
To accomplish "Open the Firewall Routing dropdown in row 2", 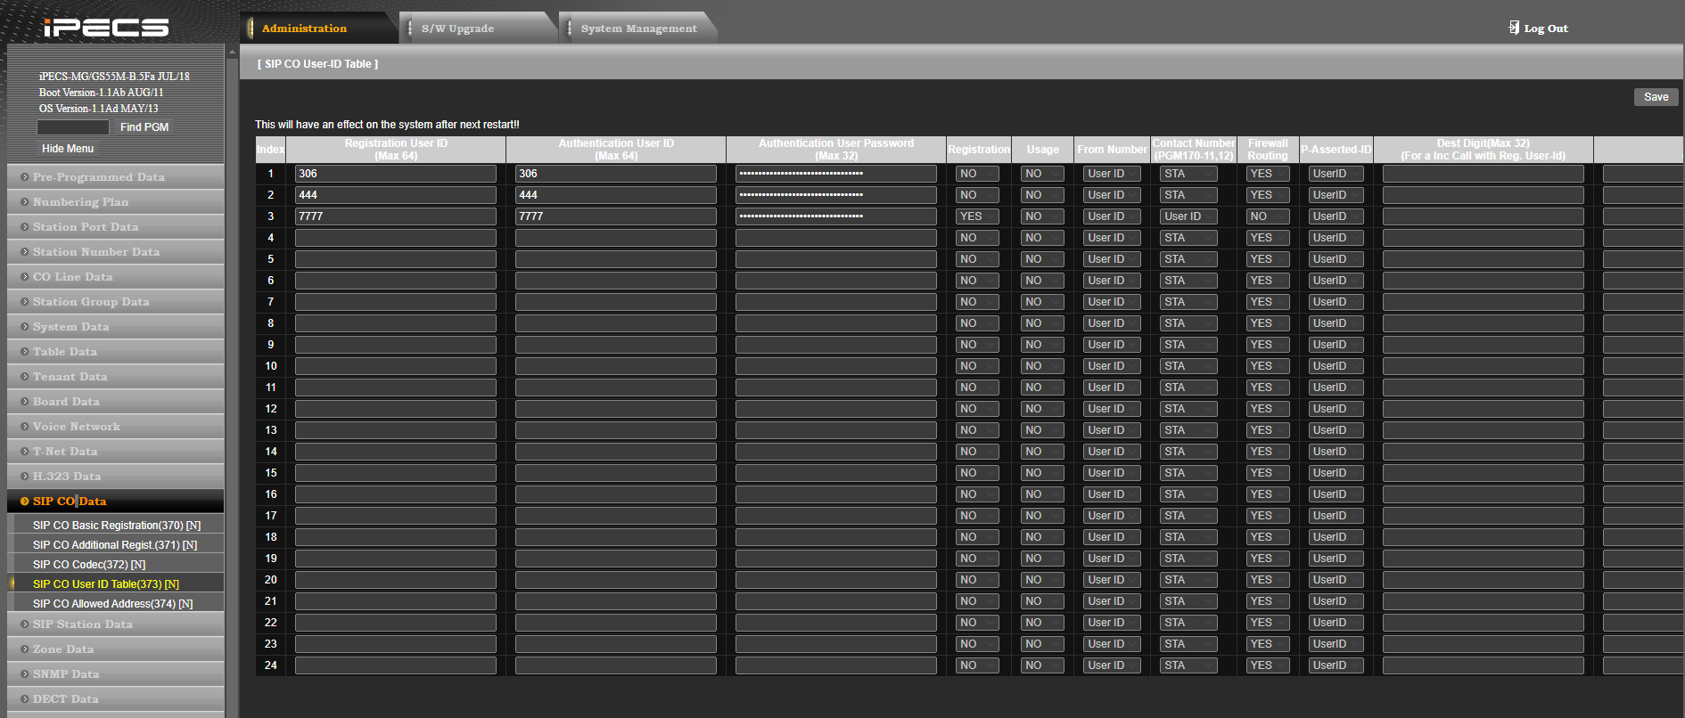I will tap(1267, 195).
